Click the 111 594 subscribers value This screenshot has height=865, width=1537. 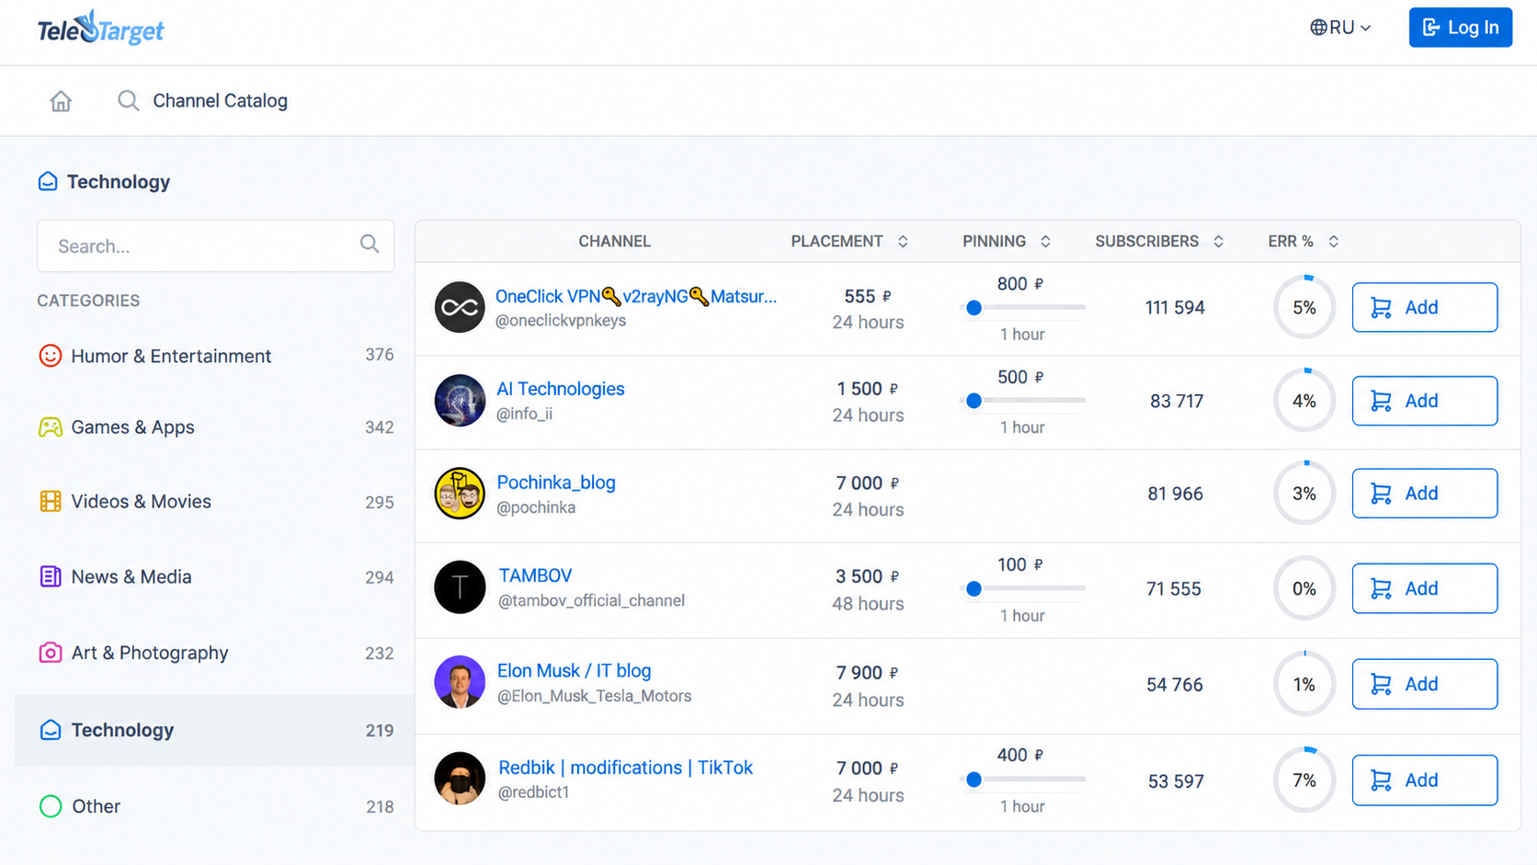tap(1175, 308)
